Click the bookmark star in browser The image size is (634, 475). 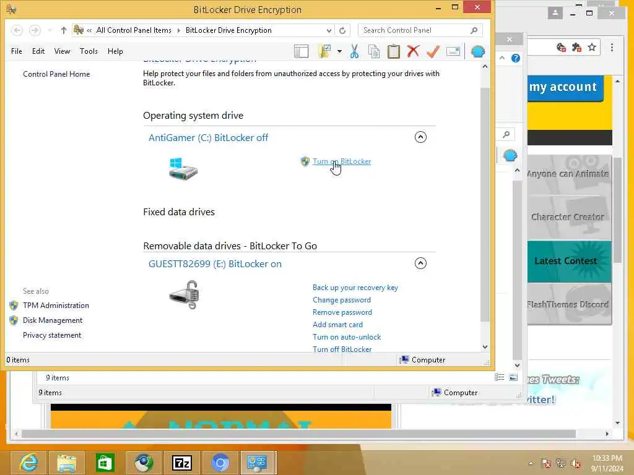click(x=592, y=47)
